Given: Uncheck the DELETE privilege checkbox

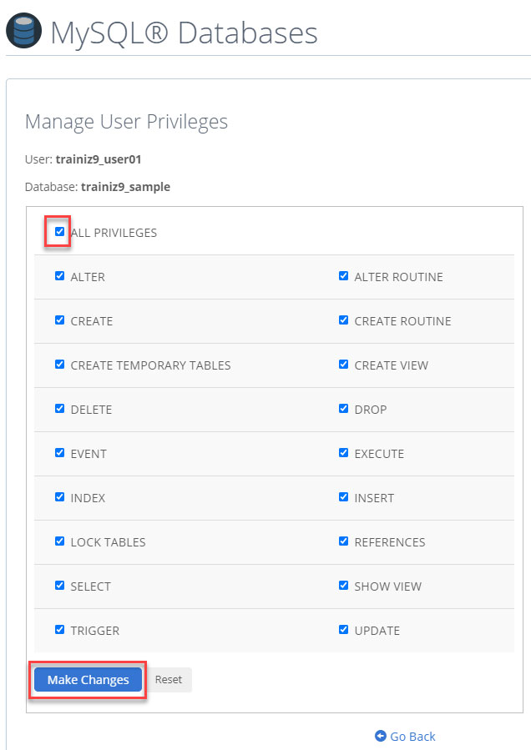Looking at the screenshot, I should coord(59,409).
